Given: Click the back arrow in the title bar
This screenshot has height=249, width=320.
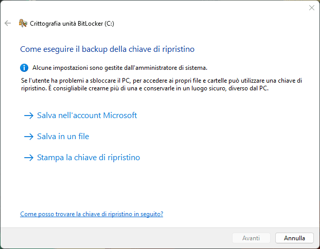Looking at the screenshot, I should (x=7, y=23).
